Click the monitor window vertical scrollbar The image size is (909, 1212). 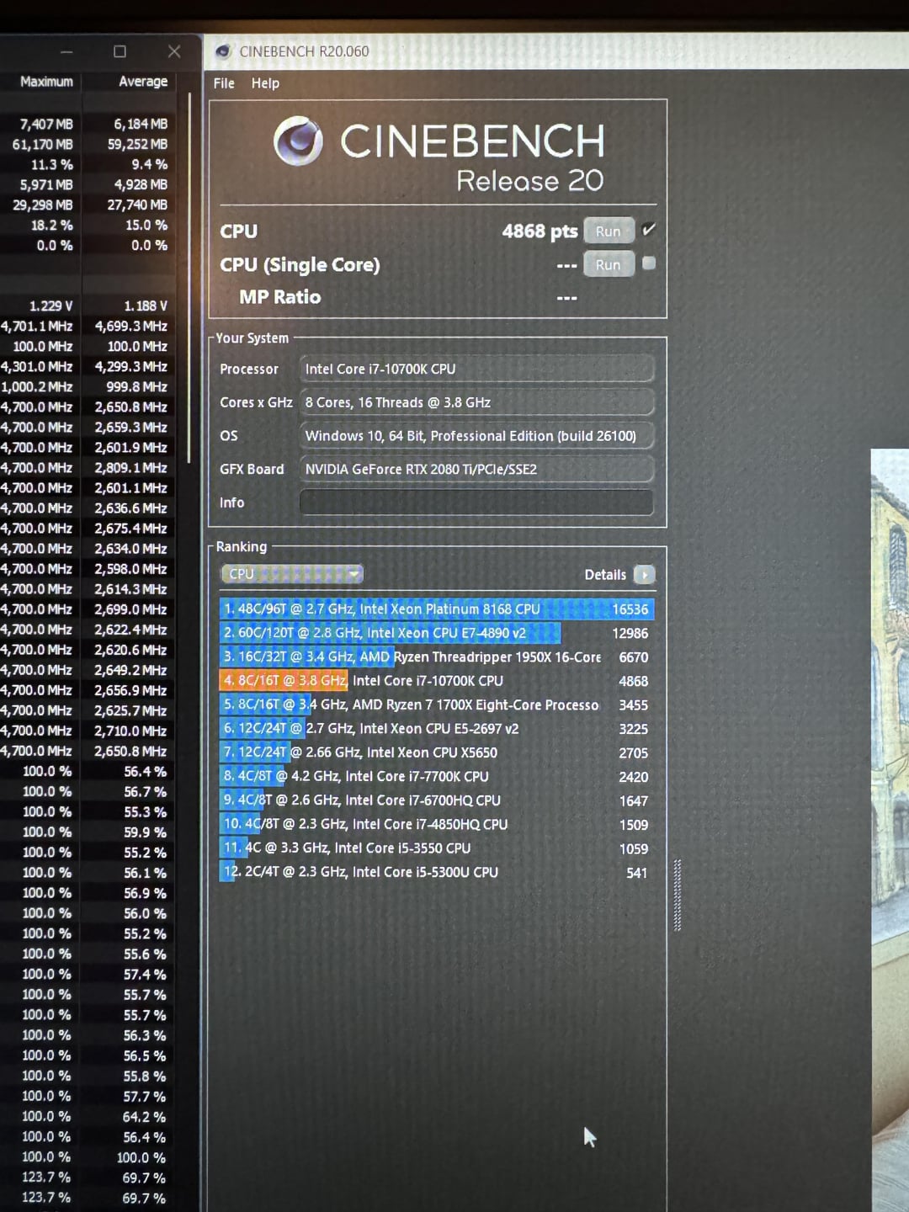[189, 278]
